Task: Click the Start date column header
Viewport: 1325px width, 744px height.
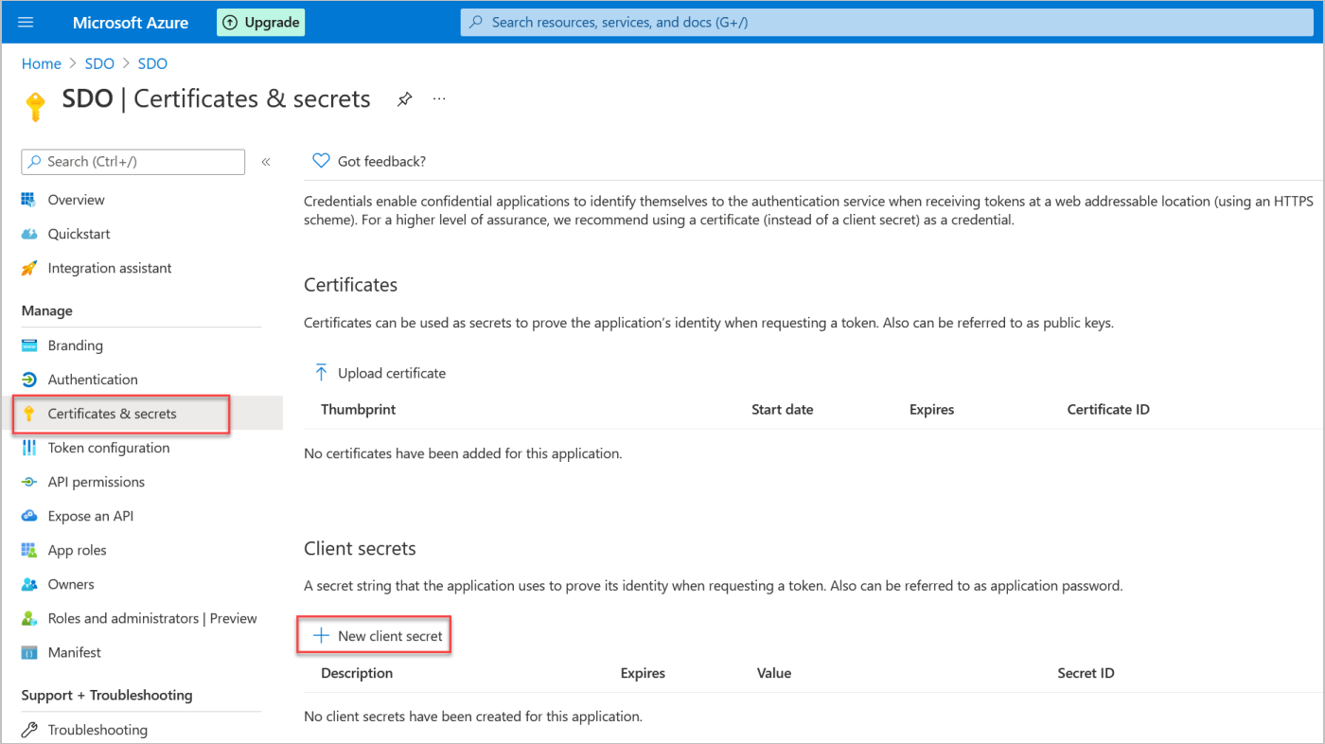Action: 783,409
